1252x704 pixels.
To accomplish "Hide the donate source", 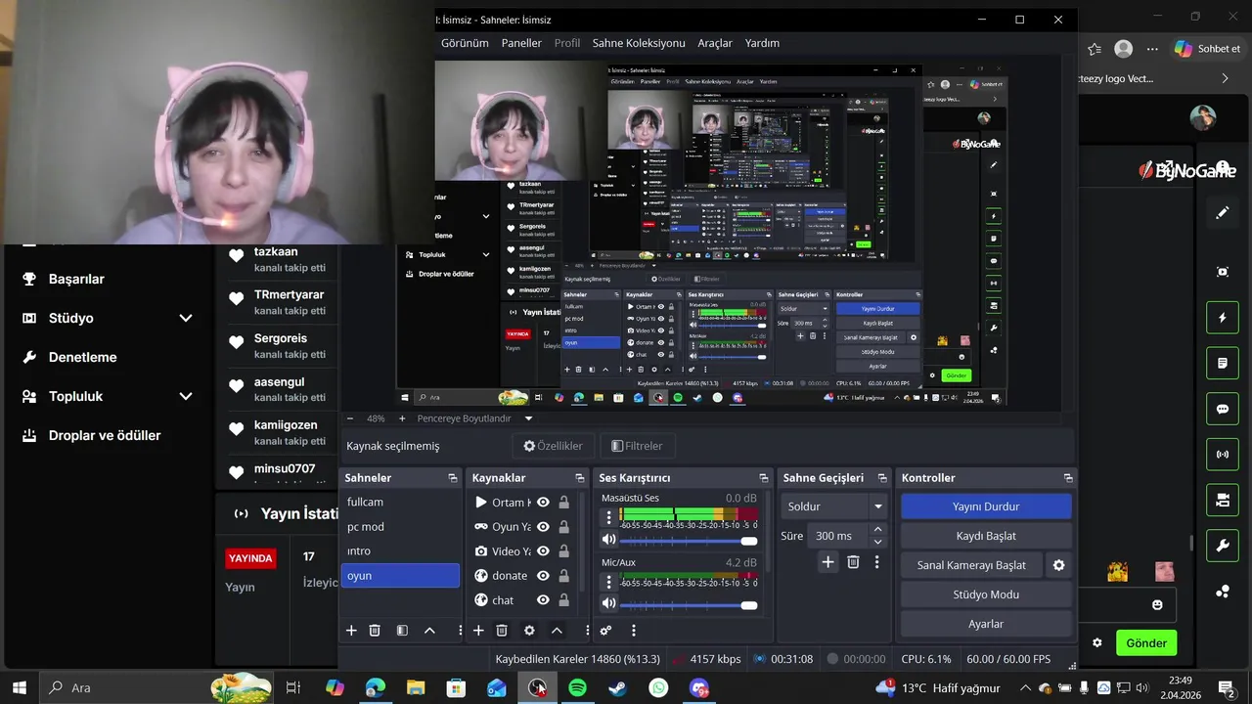I will click(x=543, y=576).
